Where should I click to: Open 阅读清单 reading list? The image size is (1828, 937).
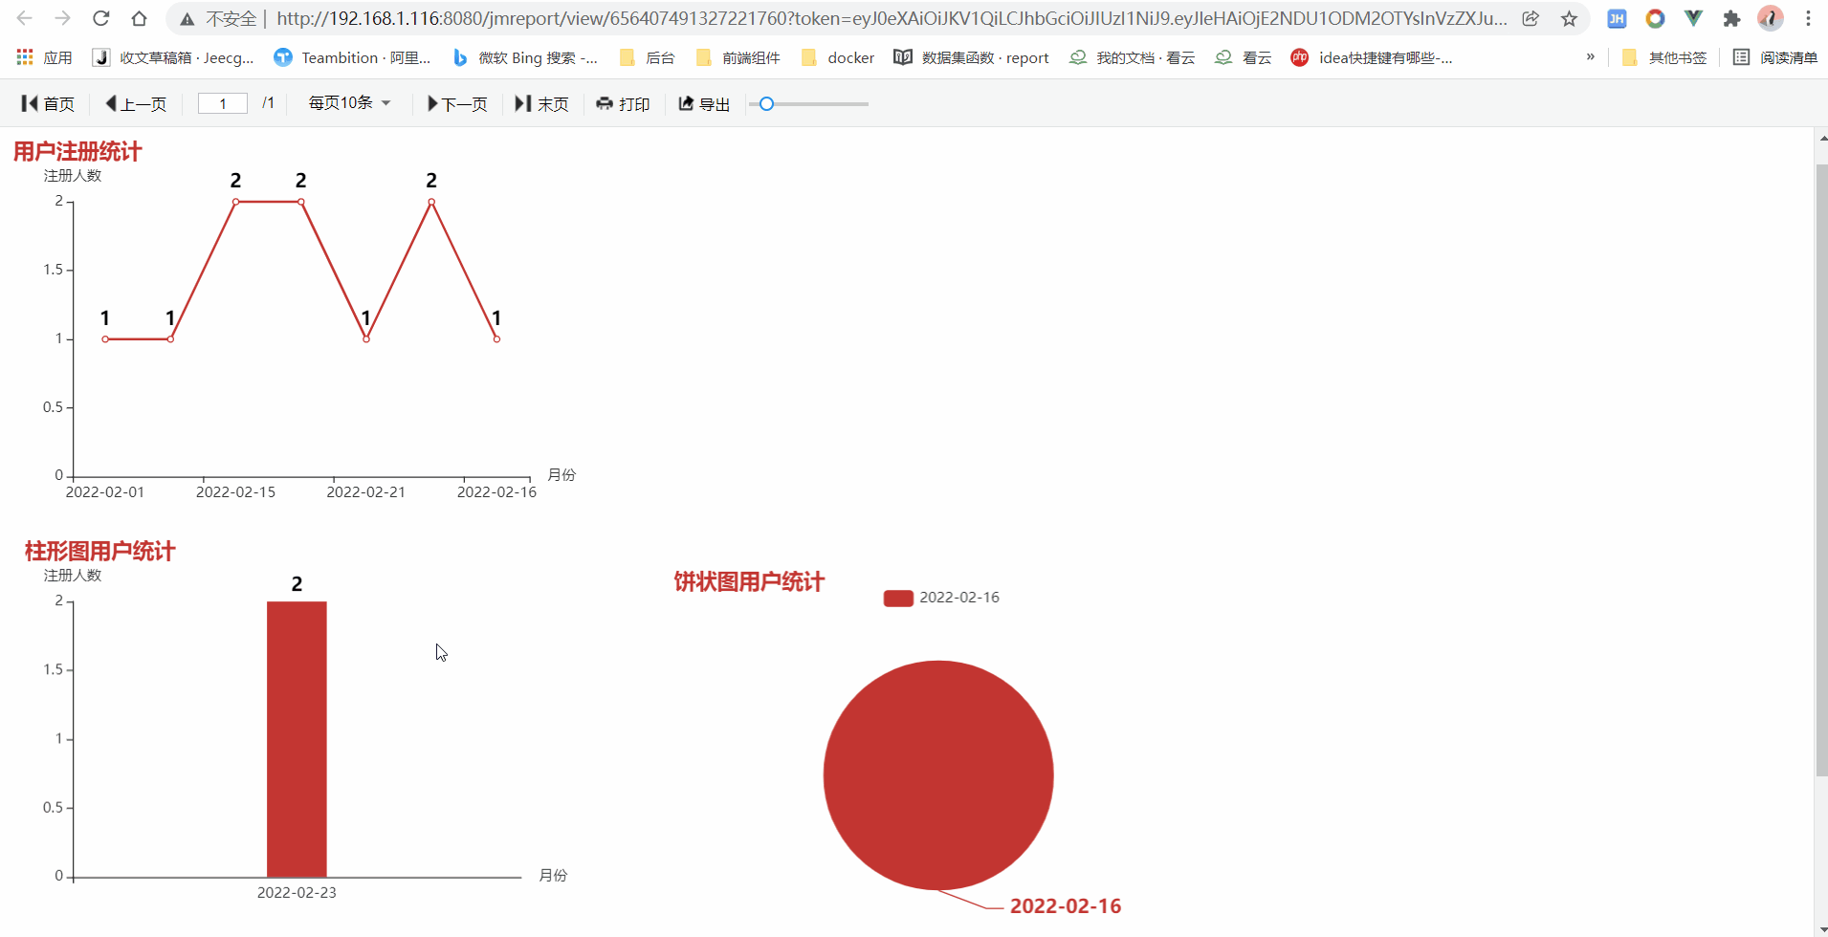tap(1775, 57)
